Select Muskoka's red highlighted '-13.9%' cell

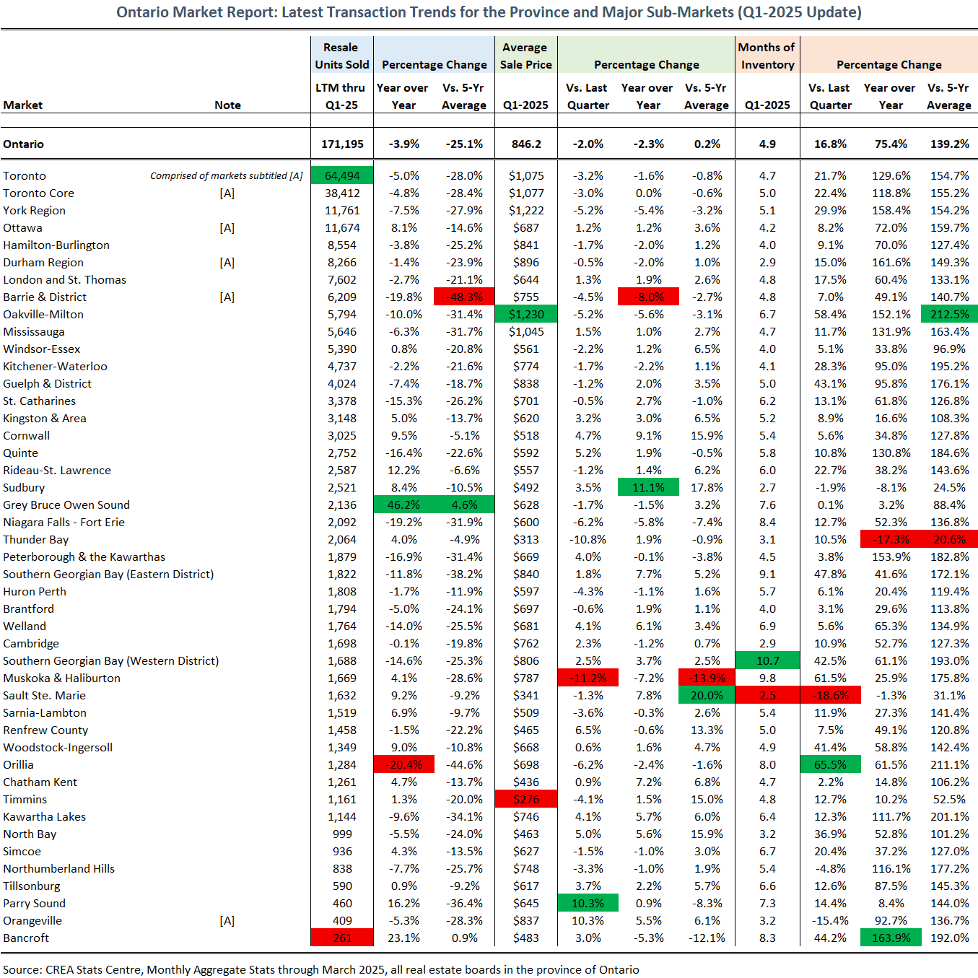point(707,678)
